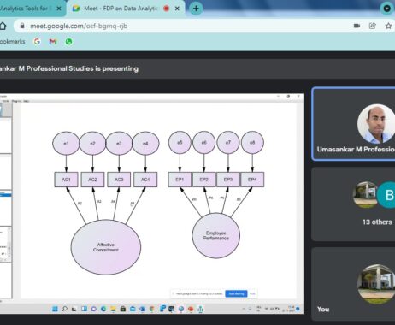This screenshot has height=325, width=395.
Task: Click the camera permission icon in address bar
Action: 357,26
